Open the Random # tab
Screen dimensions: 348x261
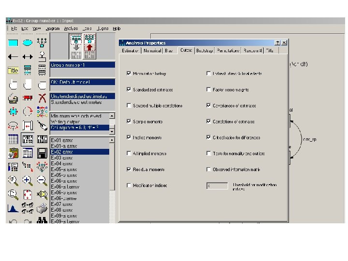point(253,51)
